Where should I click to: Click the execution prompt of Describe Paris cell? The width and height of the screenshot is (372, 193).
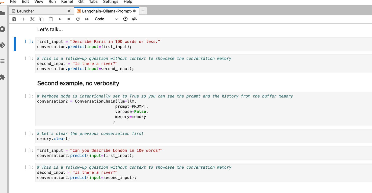29,41
